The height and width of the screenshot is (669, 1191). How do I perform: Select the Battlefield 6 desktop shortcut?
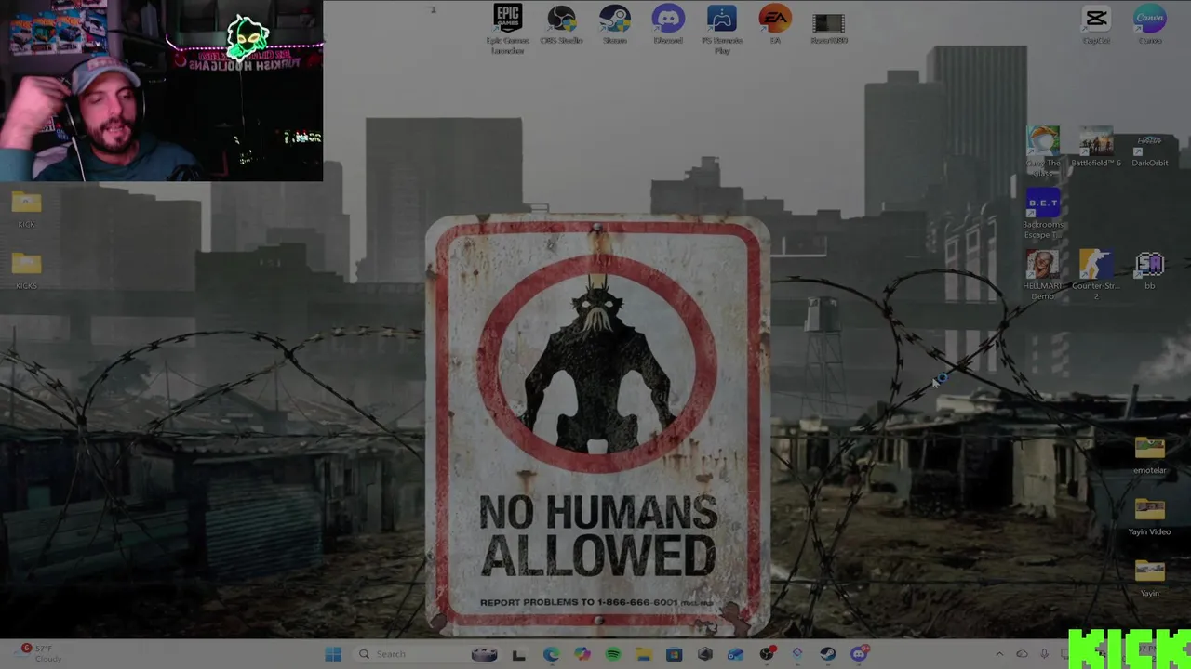click(1096, 147)
